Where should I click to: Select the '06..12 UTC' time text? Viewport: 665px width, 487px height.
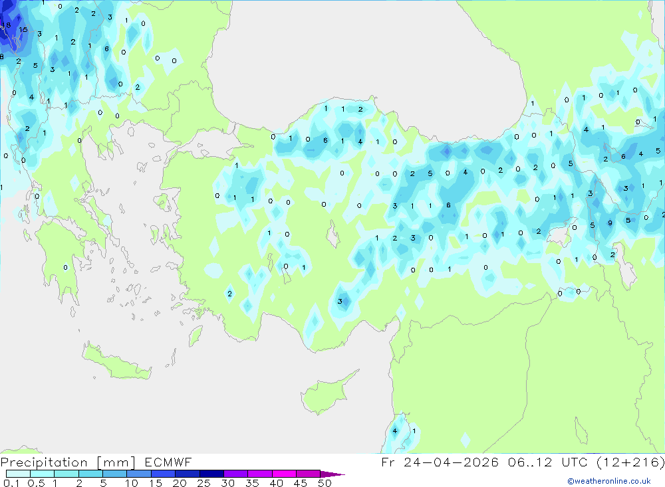548,462
